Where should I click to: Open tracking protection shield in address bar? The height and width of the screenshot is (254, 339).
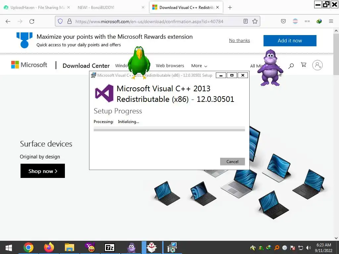click(60, 21)
